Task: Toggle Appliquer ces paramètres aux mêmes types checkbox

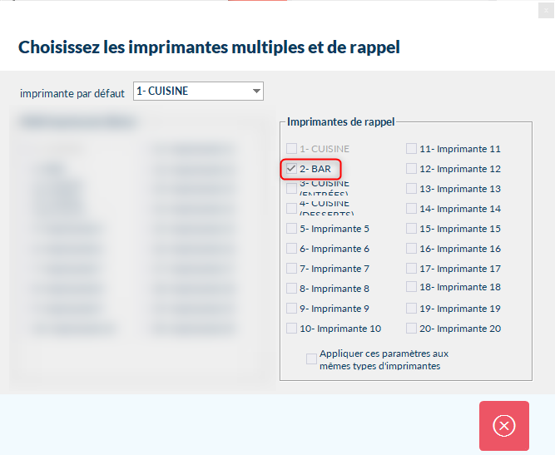Action: pos(311,359)
